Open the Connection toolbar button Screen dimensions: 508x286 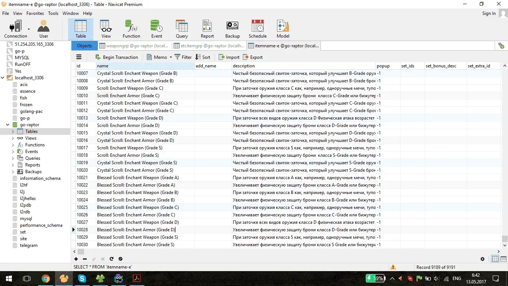(16, 29)
